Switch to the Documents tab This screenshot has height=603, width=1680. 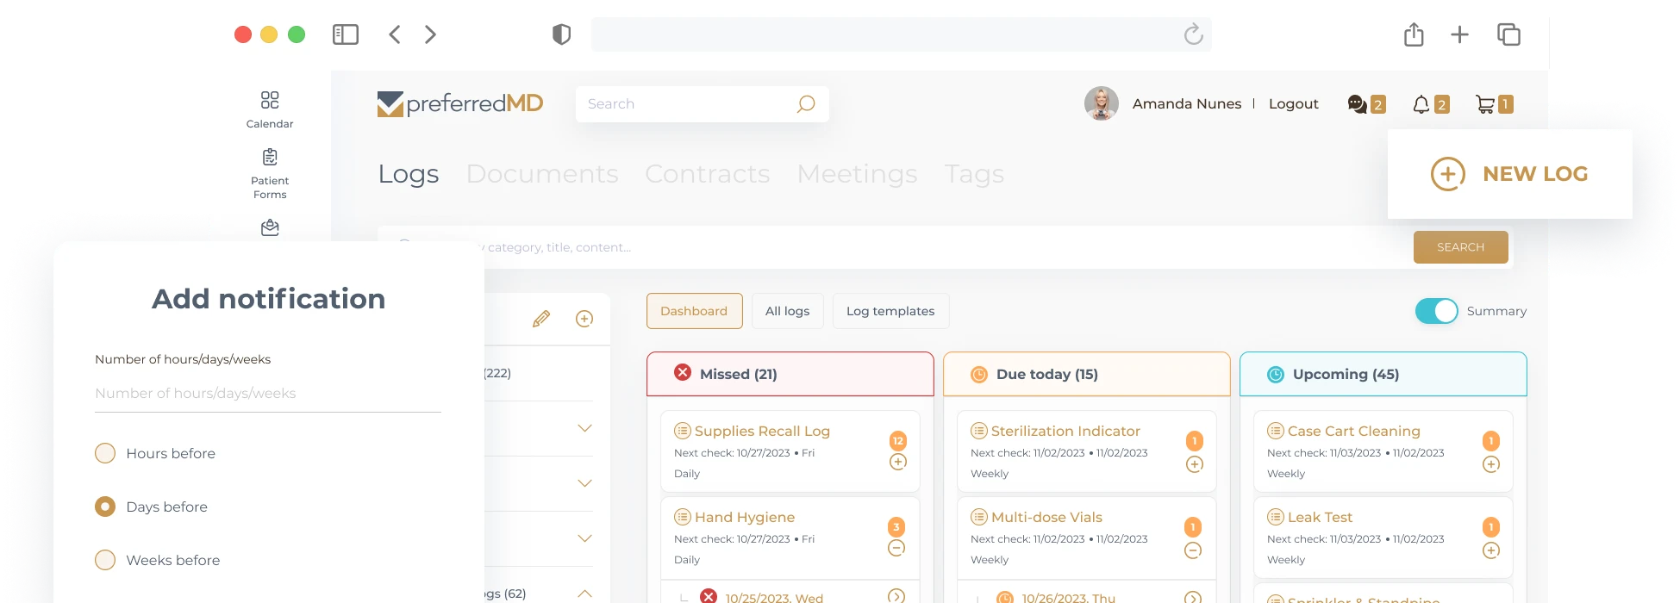click(541, 174)
